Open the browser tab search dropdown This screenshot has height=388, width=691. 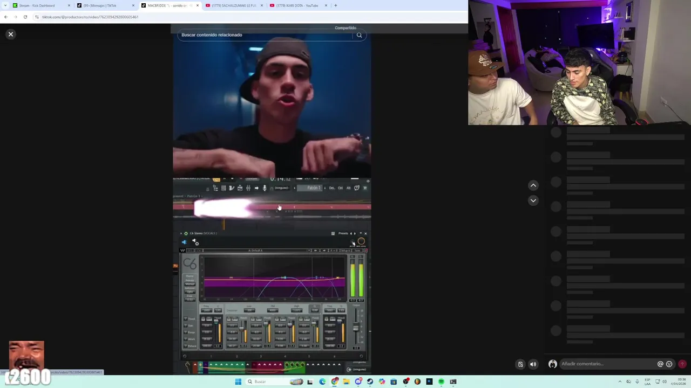pyautogui.click(x=5, y=5)
